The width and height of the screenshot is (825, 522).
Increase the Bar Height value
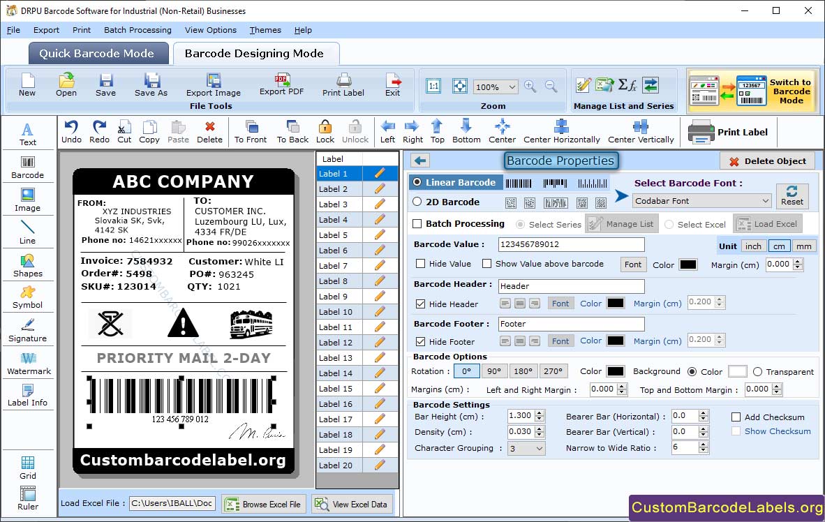[540, 413]
